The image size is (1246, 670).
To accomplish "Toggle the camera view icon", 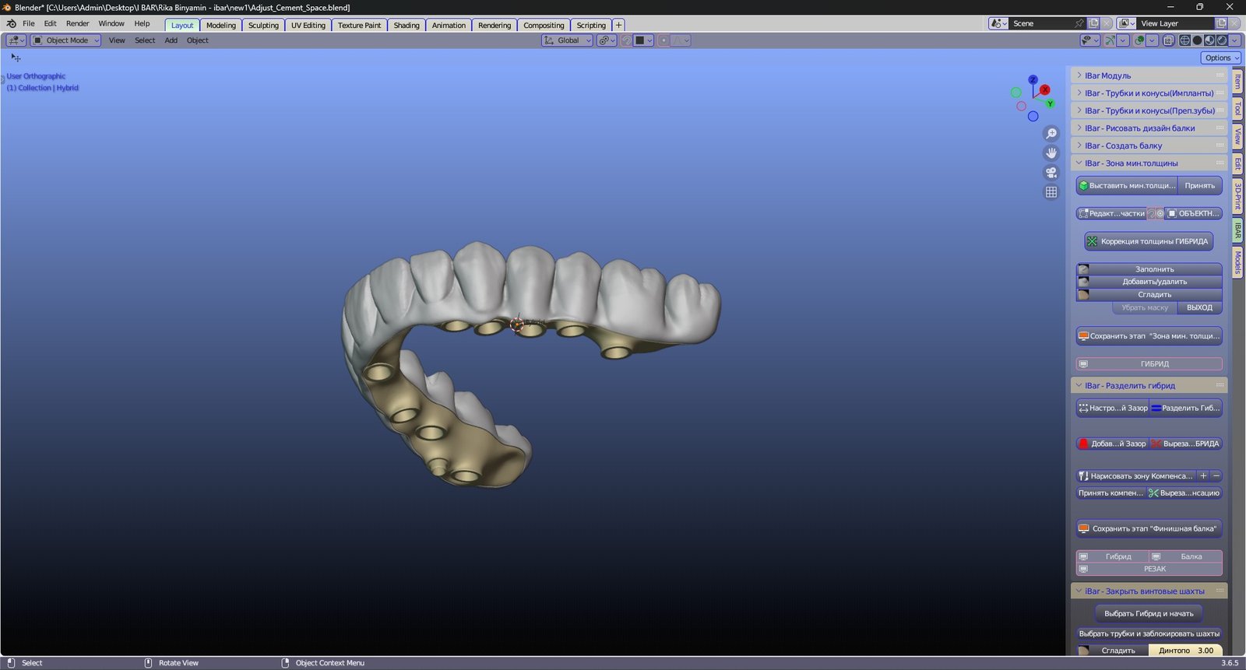I will 1051,173.
